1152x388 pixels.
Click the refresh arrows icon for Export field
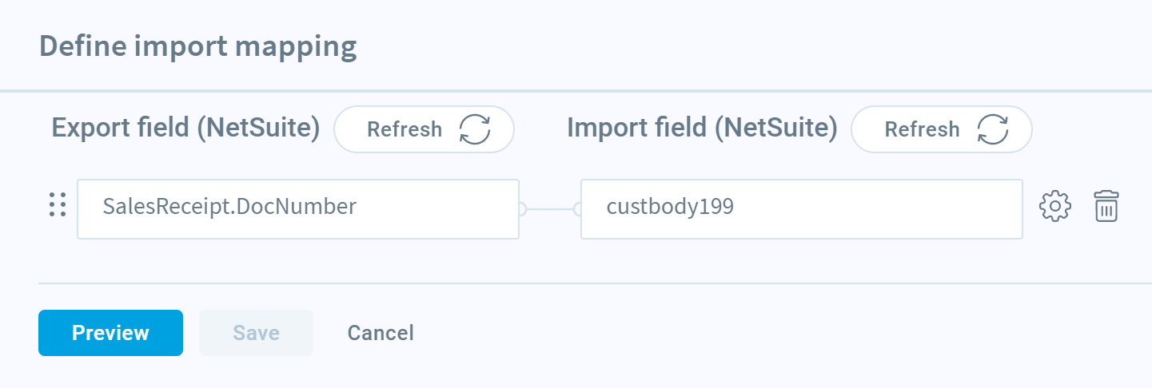click(x=474, y=129)
